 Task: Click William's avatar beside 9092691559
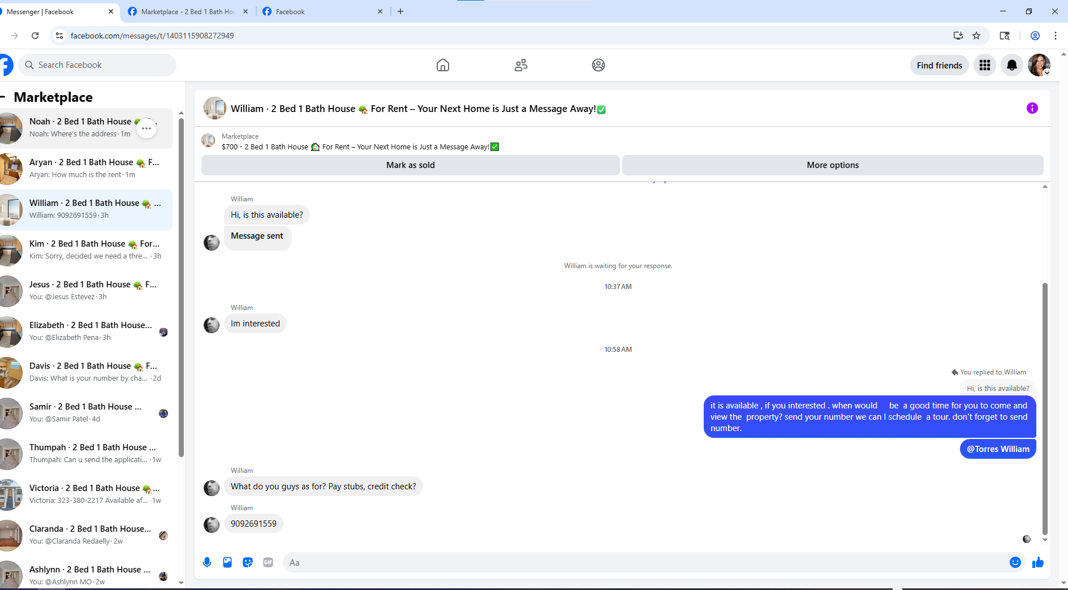click(212, 525)
